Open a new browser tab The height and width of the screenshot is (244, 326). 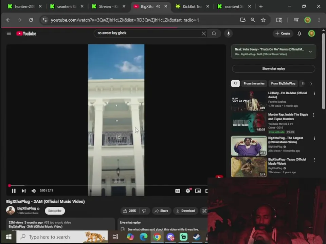261,6
